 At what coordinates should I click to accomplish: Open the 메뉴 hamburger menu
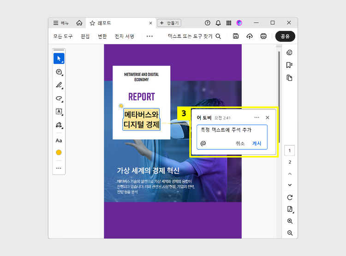click(x=61, y=23)
